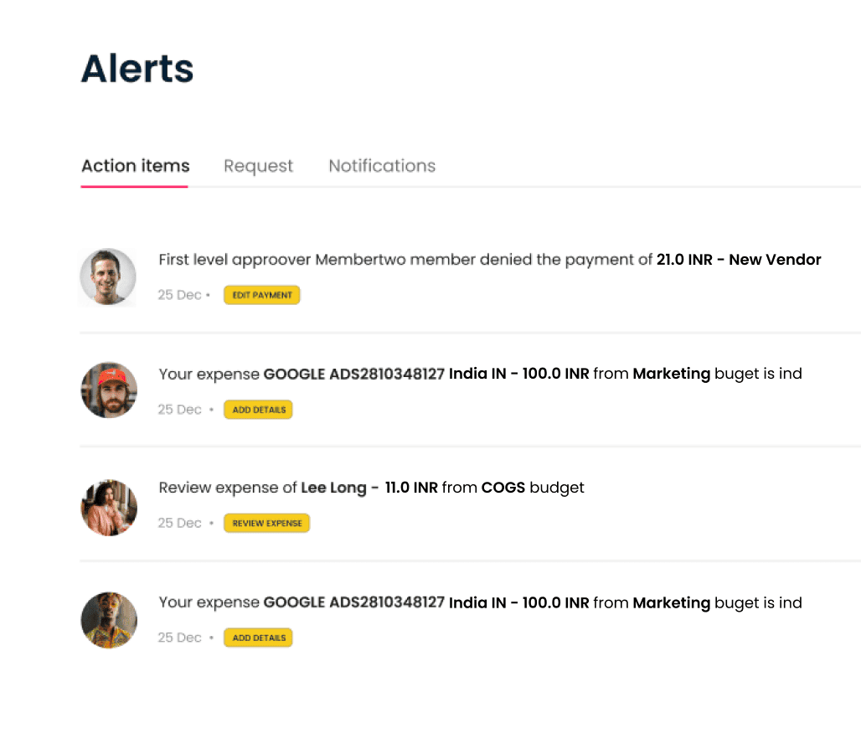Click the 25 Dec date beside EDIT PAYMENT
This screenshot has height=739, width=861.
179,295
